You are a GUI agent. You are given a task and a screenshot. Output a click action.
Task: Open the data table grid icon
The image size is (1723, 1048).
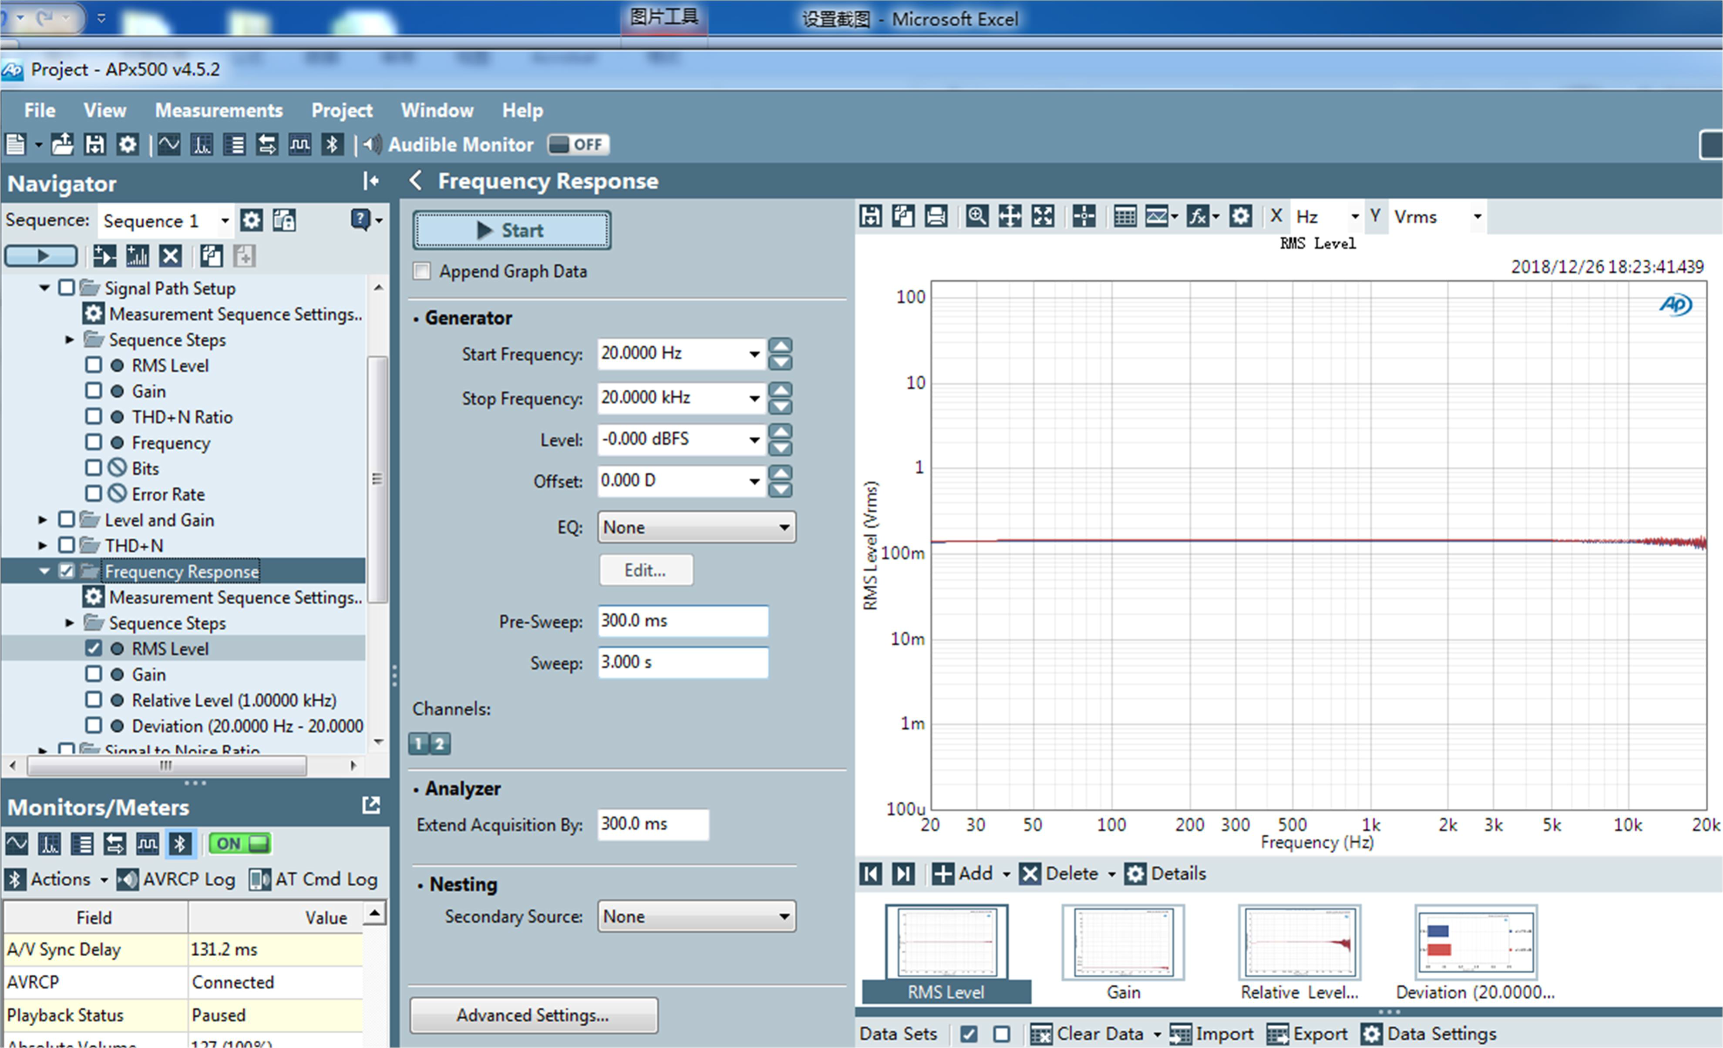(x=1125, y=217)
